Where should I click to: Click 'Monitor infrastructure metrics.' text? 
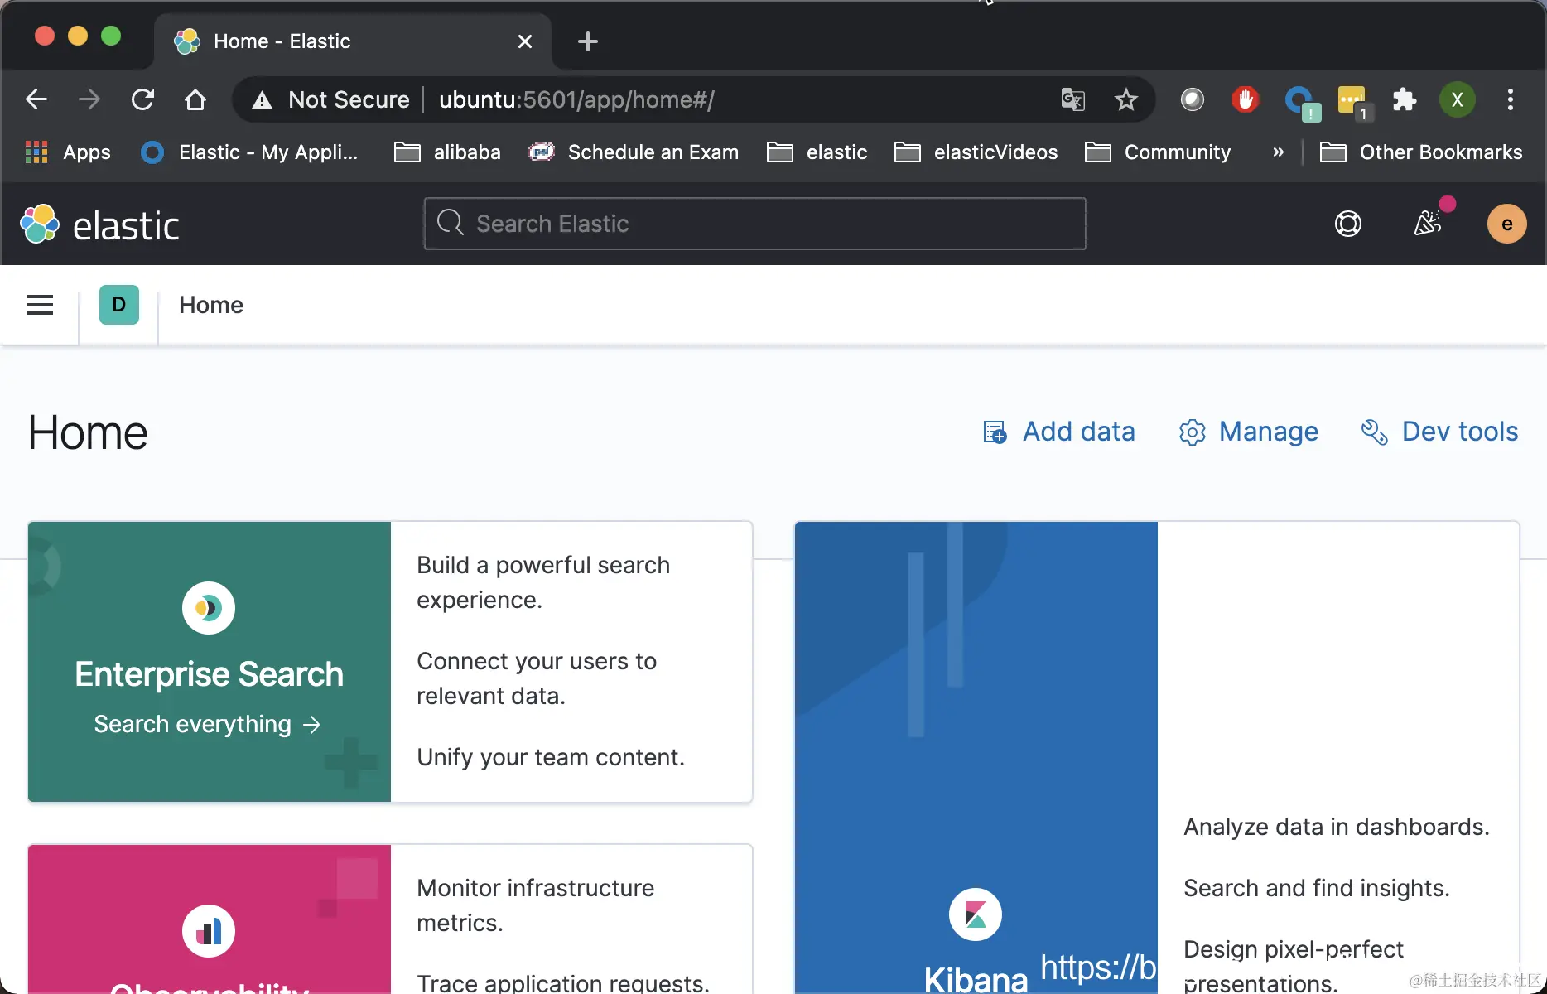(x=536, y=905)
